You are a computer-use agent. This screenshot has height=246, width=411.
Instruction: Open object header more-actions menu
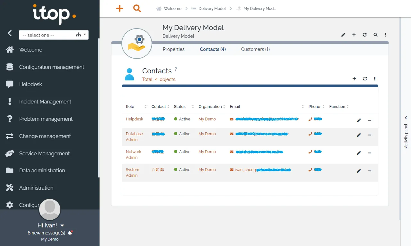(385, 35)
